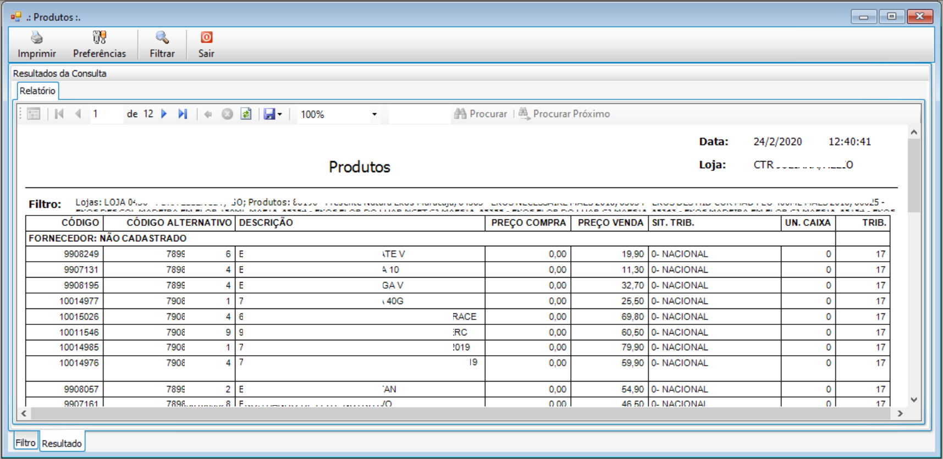This screenshot has width=943, height=459.
Task: Click time value 12:40:41
Action: 850,142
